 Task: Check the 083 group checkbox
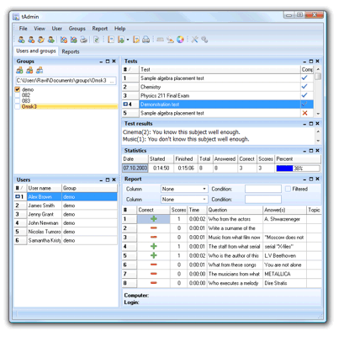click(x=18, y=101)
